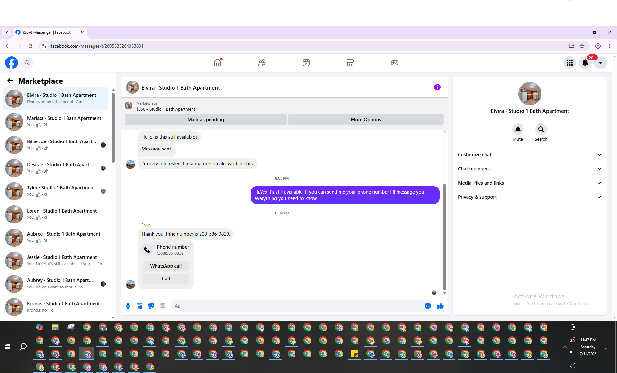The height and width of the screenshot is (373, 617).
Task: Open the Aubrey conversation
Action: [56, 284]
